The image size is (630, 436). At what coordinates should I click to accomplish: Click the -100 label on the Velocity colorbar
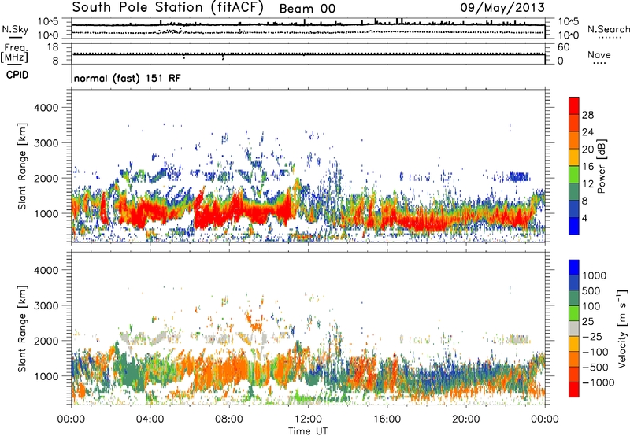595,352
